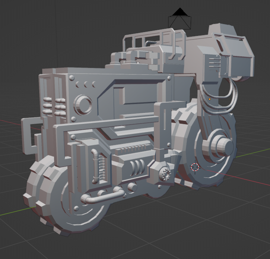The height and width of the screenshot is (259, 270).
Task: Select the camera object above the model
Action: point(180,18)
